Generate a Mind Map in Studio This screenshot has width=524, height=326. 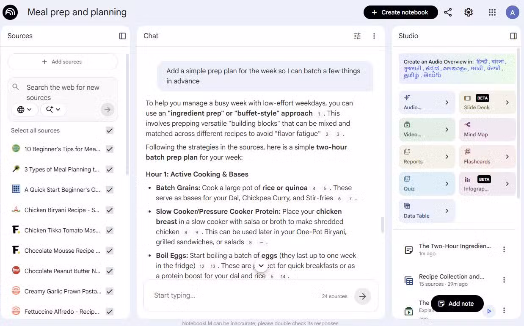pyautogui.click(x=487, y=130)
